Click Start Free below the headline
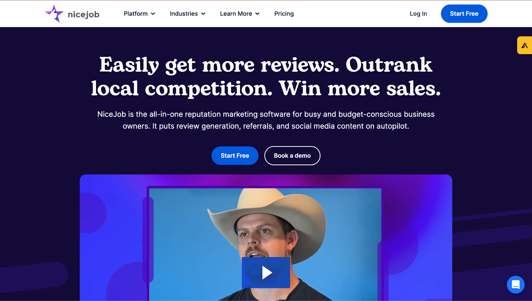 (235, 156)
